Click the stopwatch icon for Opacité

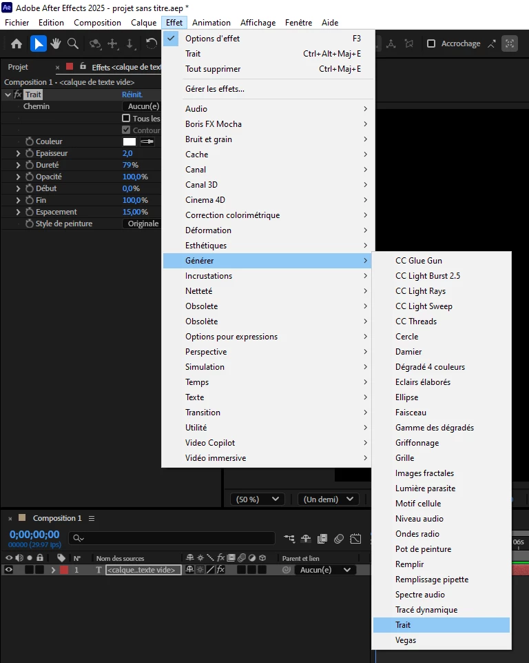point(30,177)
